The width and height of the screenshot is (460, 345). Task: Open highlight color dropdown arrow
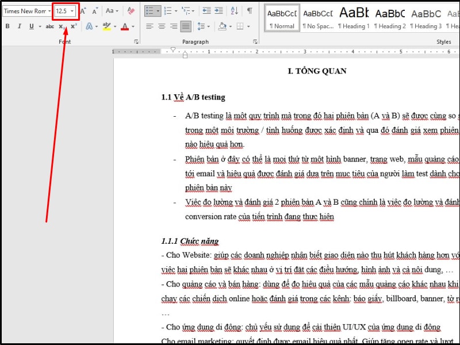point(115,26)
